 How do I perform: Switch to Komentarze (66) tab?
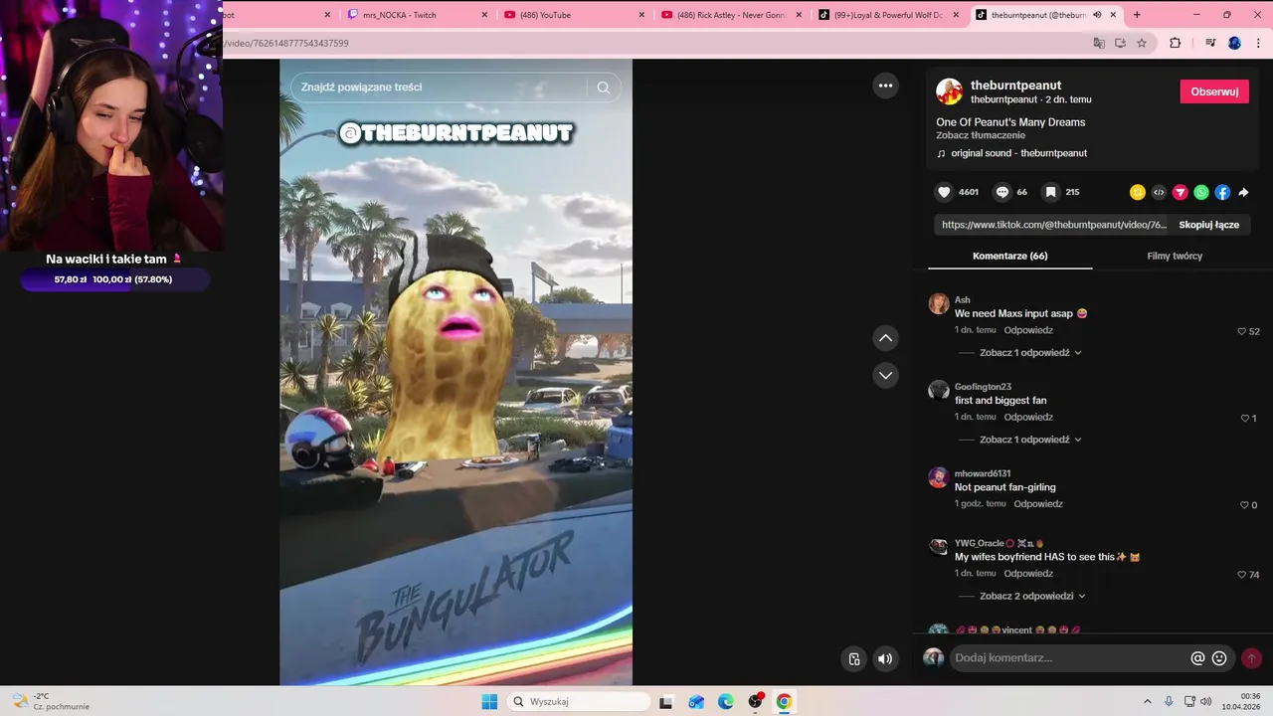point(1009,256)
